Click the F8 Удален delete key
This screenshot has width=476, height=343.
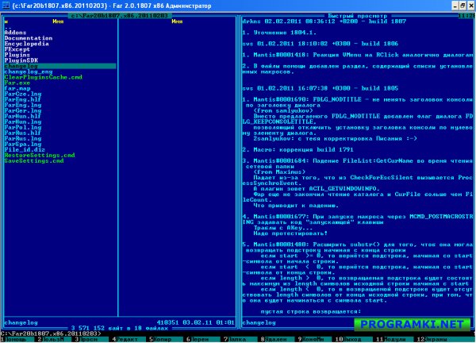[x=274, y=339]
